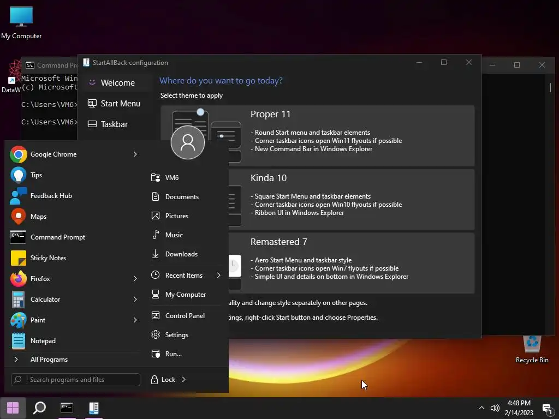Switch to StartAllBack taskbar icon
This screenshot has width=559, height=419.
[94, 408]
